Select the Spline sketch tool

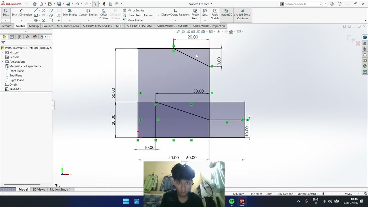[x=51, y=10]
